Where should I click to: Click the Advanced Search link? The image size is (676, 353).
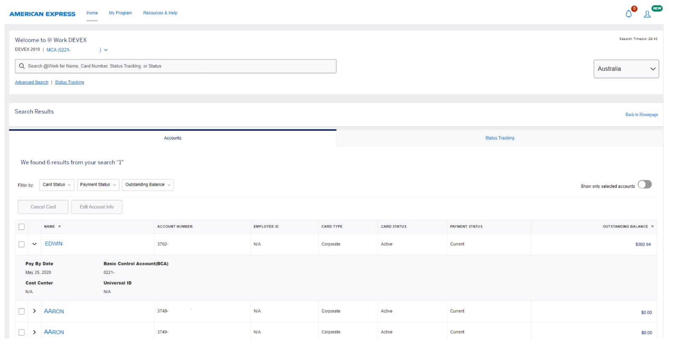(32, 83)
